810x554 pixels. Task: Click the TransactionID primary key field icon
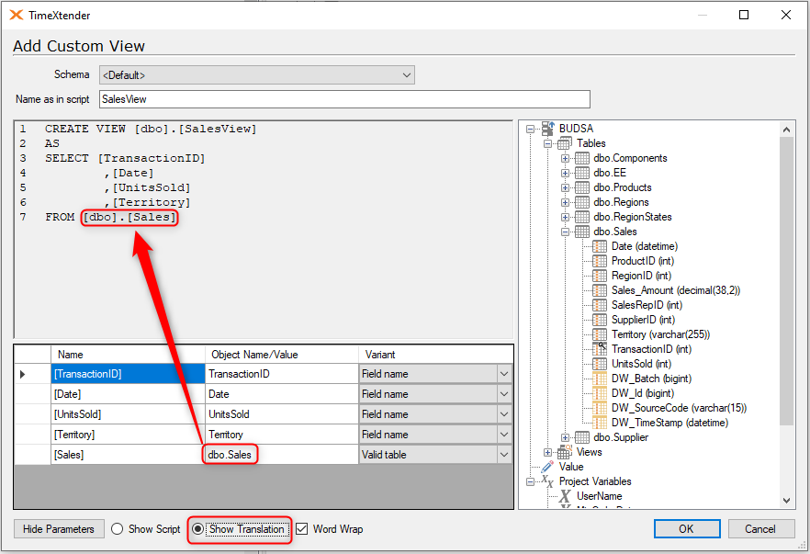600,349
